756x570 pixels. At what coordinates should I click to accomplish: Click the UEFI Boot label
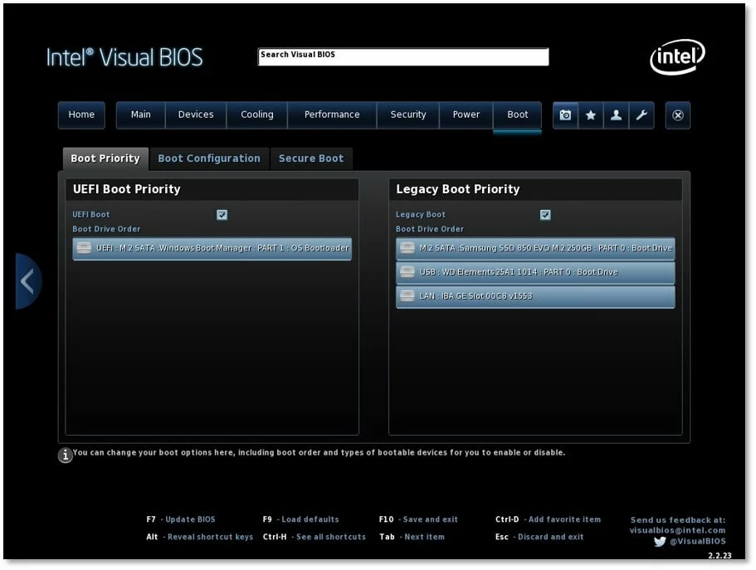click(91, 215)
